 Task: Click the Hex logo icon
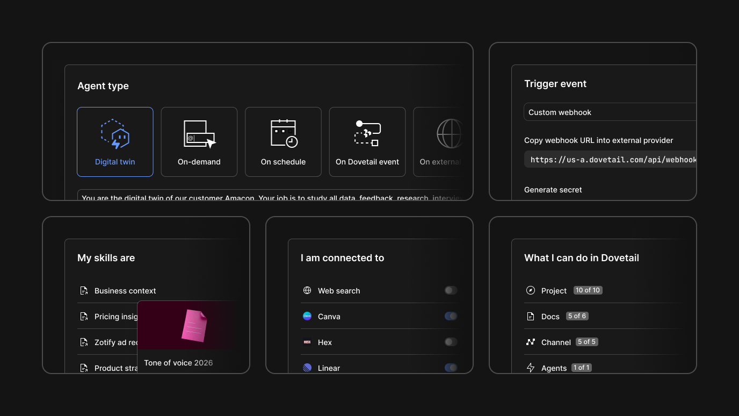coord(307,342)
